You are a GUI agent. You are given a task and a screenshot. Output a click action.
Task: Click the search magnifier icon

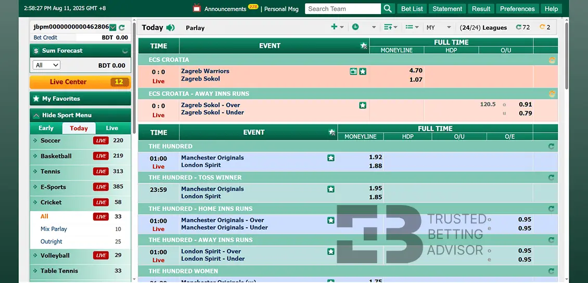click(x=388, y=9)
